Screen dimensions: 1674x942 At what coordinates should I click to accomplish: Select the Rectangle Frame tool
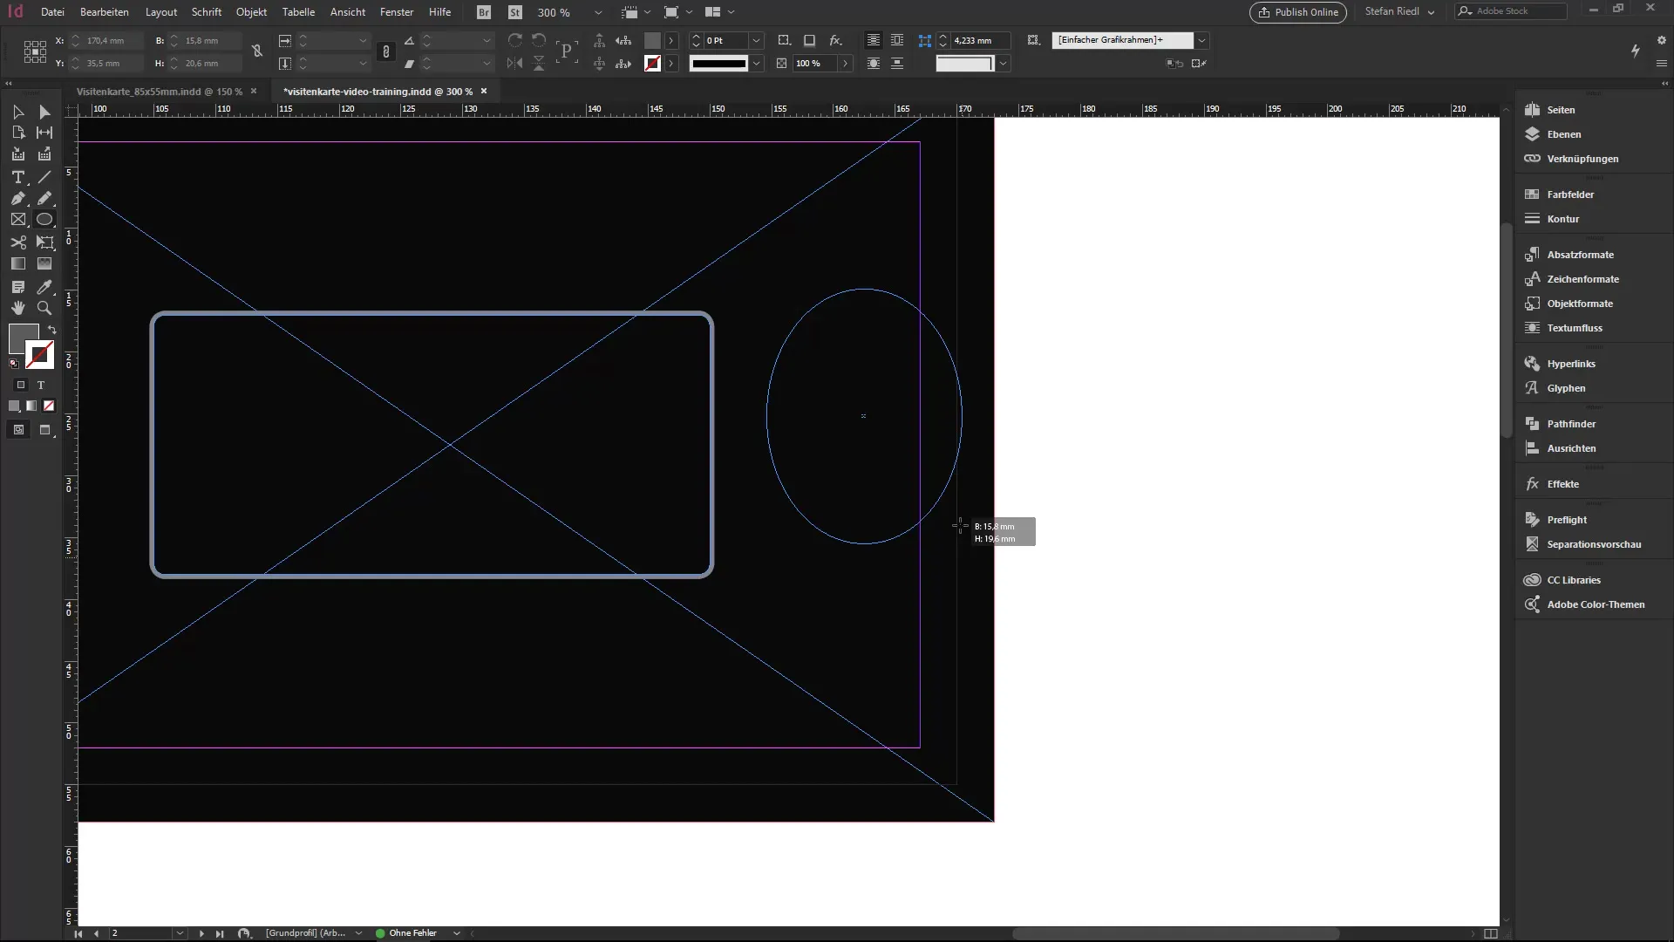[18, 220]
